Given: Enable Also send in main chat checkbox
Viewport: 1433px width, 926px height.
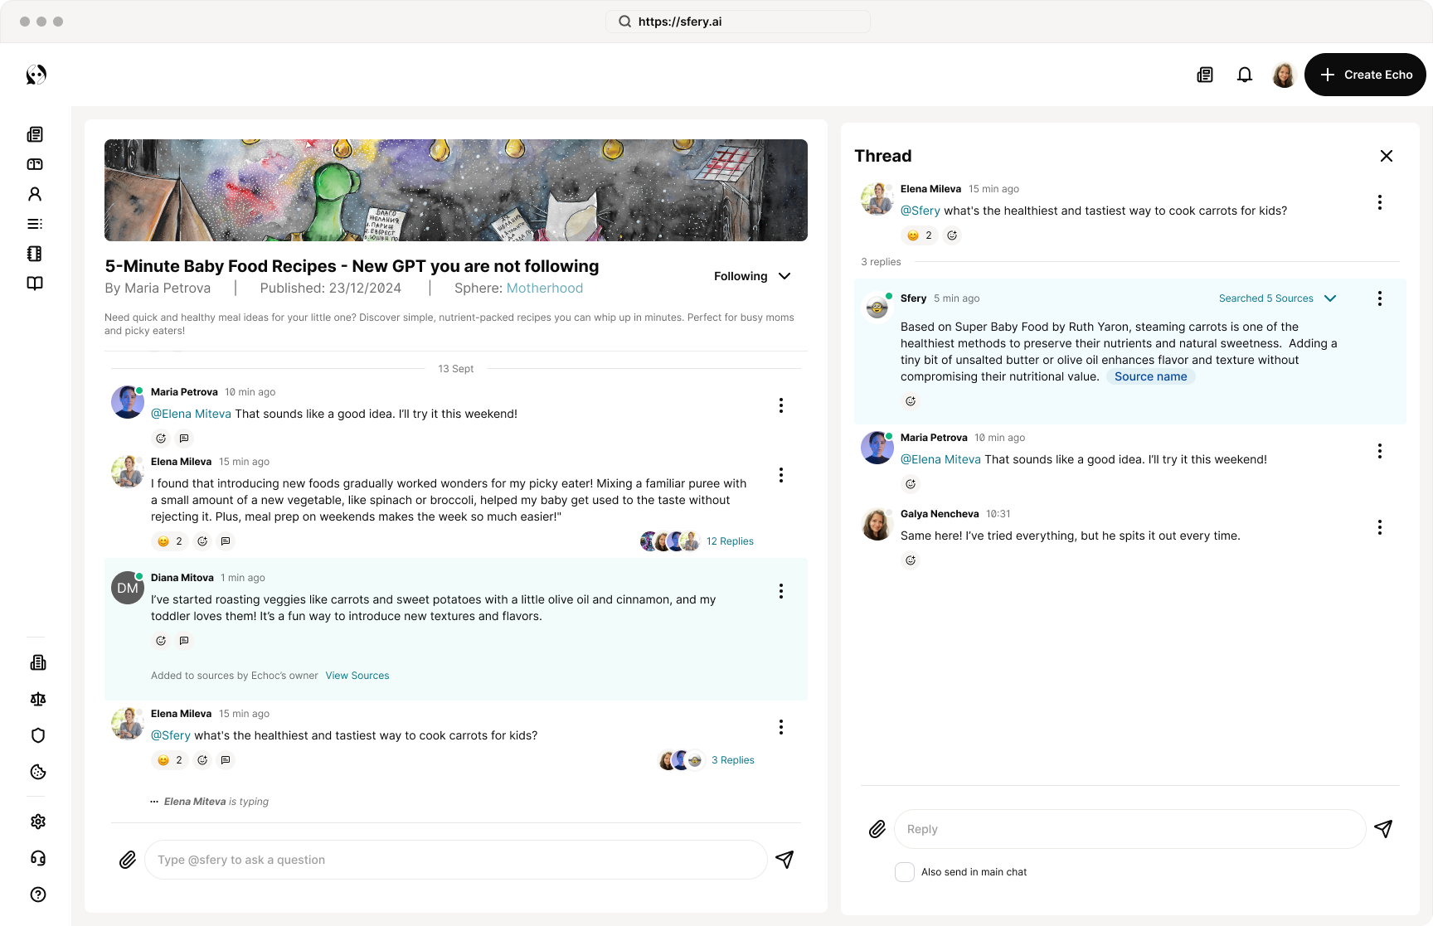Looking at the screenshot, I should click(905, 872).
